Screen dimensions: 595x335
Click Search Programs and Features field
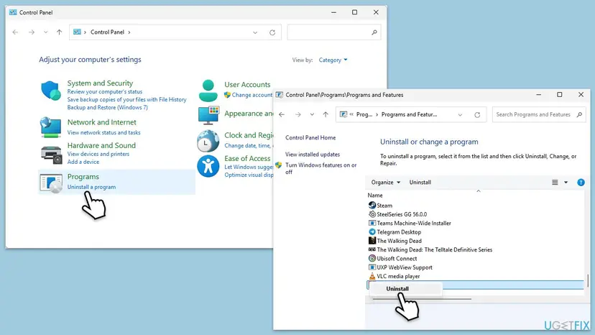[x=539, y=114]
